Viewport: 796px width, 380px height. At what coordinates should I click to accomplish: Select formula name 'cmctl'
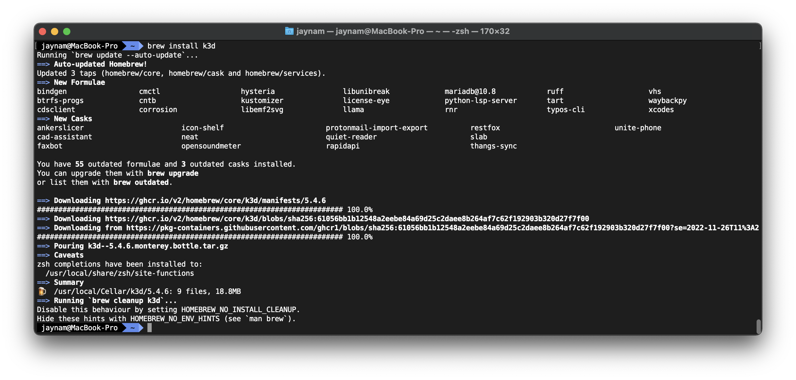click(x=150, y=92)
